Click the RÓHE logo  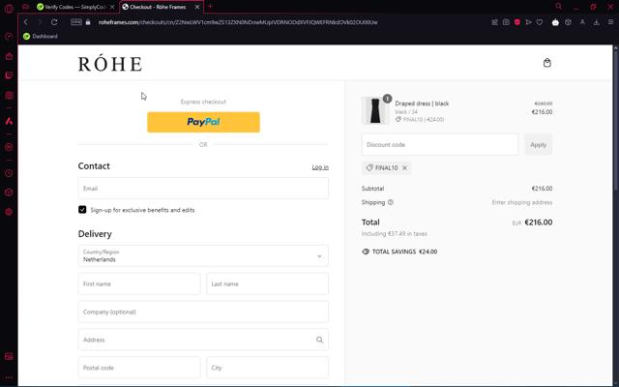point(110,64)
